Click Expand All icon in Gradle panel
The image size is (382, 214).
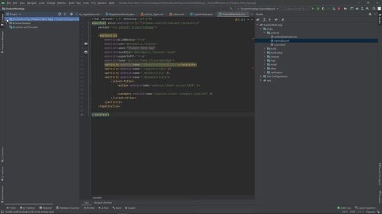tap(264, 20)
